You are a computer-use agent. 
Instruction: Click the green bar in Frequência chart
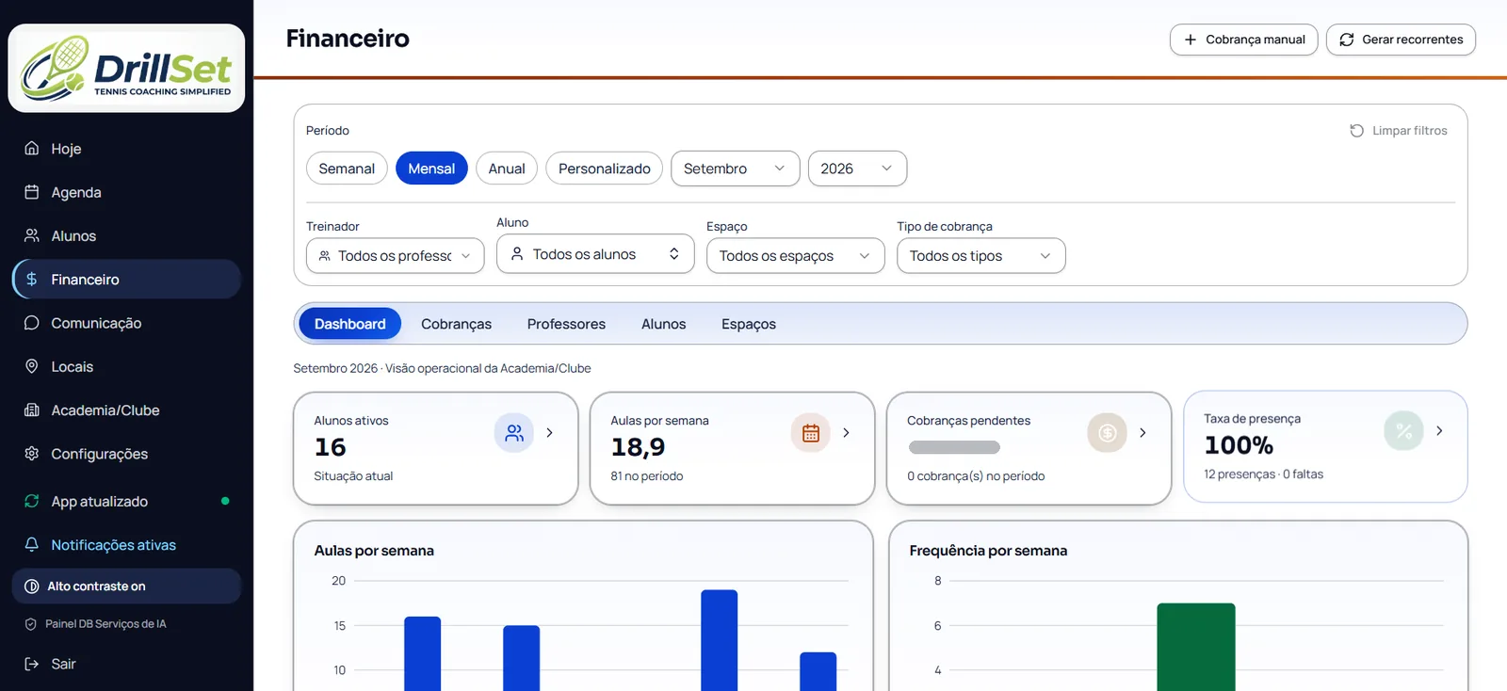pos(1196,647)
